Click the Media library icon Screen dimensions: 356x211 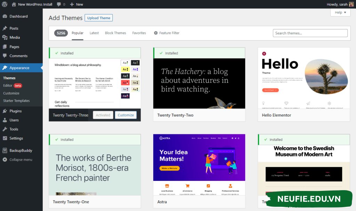click(x=5, y=37)
